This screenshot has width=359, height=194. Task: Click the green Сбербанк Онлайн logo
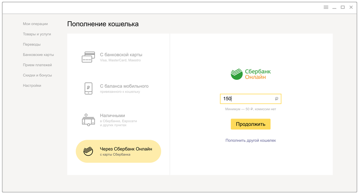pyautogui.click(x=251, y=74)
